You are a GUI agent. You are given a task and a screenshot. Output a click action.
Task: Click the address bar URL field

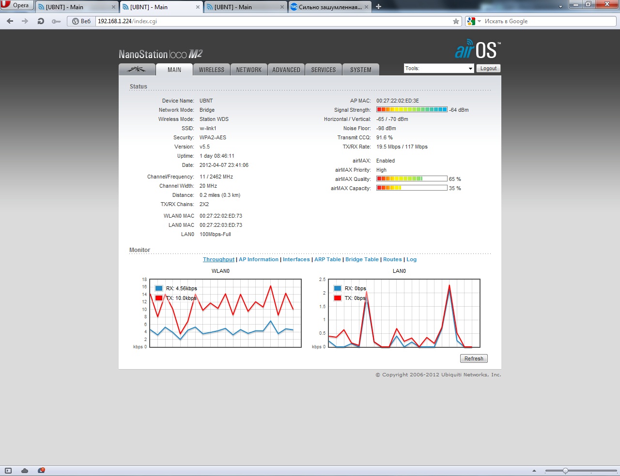pyautogui.click(x=274, y=21)
